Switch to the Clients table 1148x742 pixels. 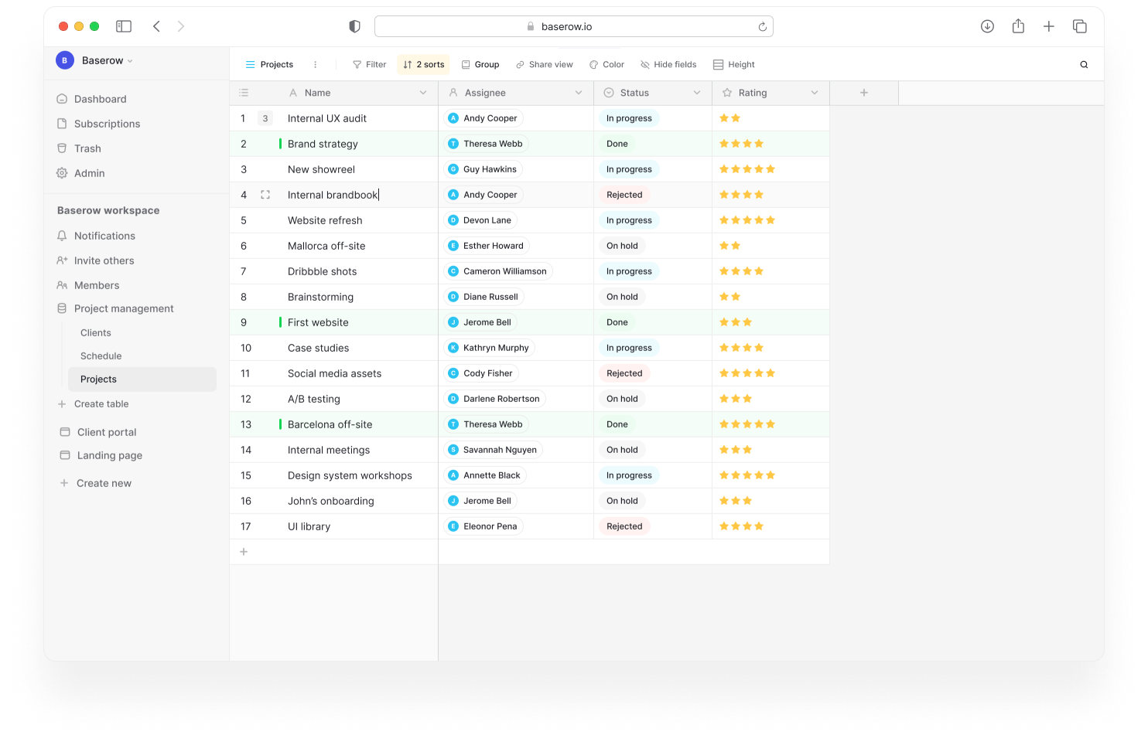coord(96,332)
